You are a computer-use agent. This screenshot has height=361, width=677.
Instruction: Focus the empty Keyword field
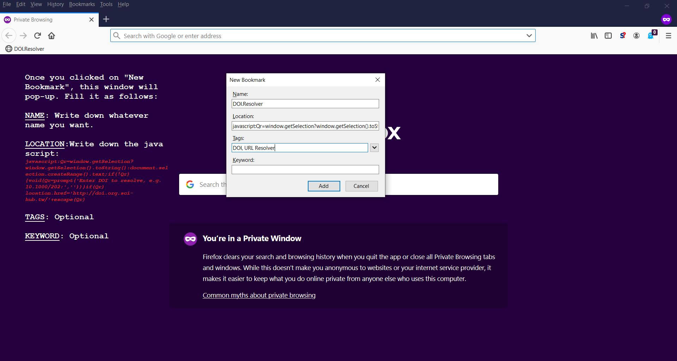click(x=305, y=170)
